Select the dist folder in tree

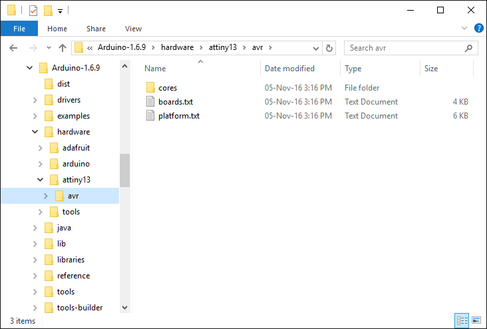click(x=63, y=84)
